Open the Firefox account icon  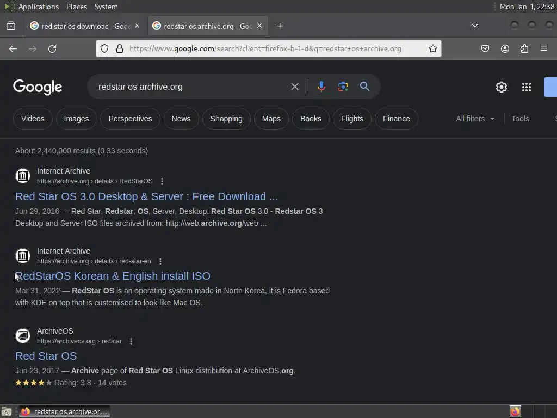tap(505, 48)
